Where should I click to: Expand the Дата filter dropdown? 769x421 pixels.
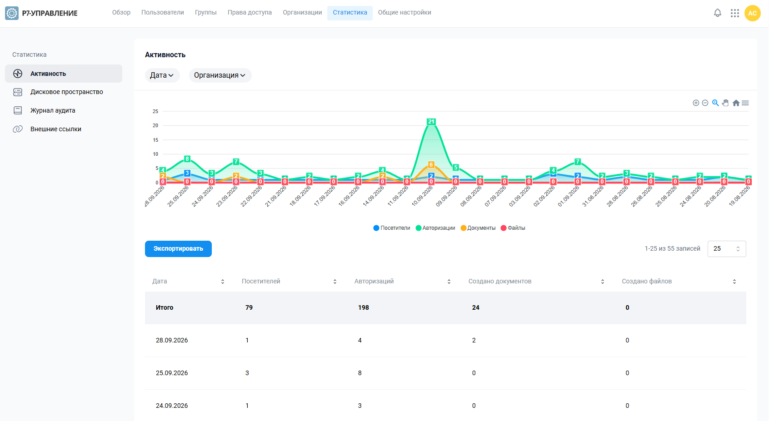point(162,75)
